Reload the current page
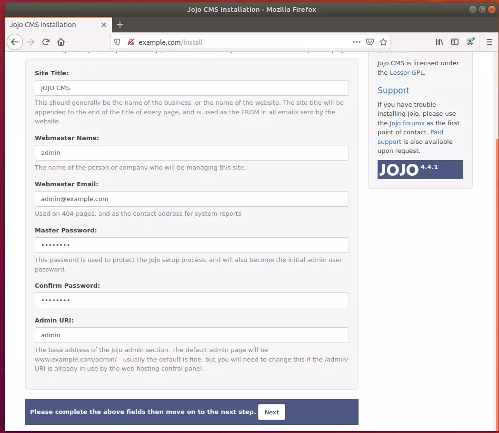This screenshot has width=499, height=433. point(46,42)
